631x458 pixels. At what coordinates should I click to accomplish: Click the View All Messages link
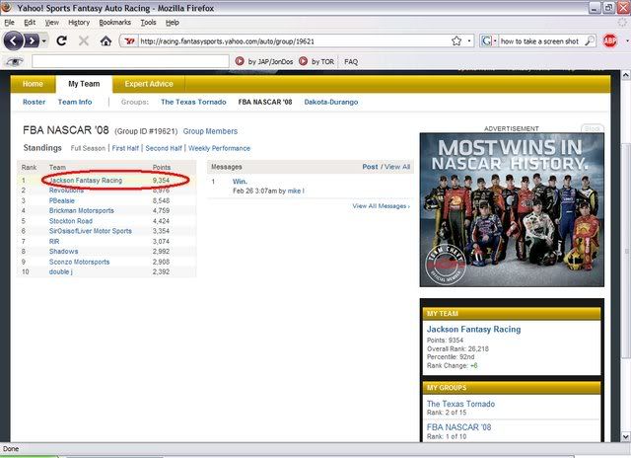coord(382,206)
